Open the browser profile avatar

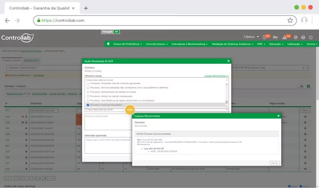click(x=304, y=20)
